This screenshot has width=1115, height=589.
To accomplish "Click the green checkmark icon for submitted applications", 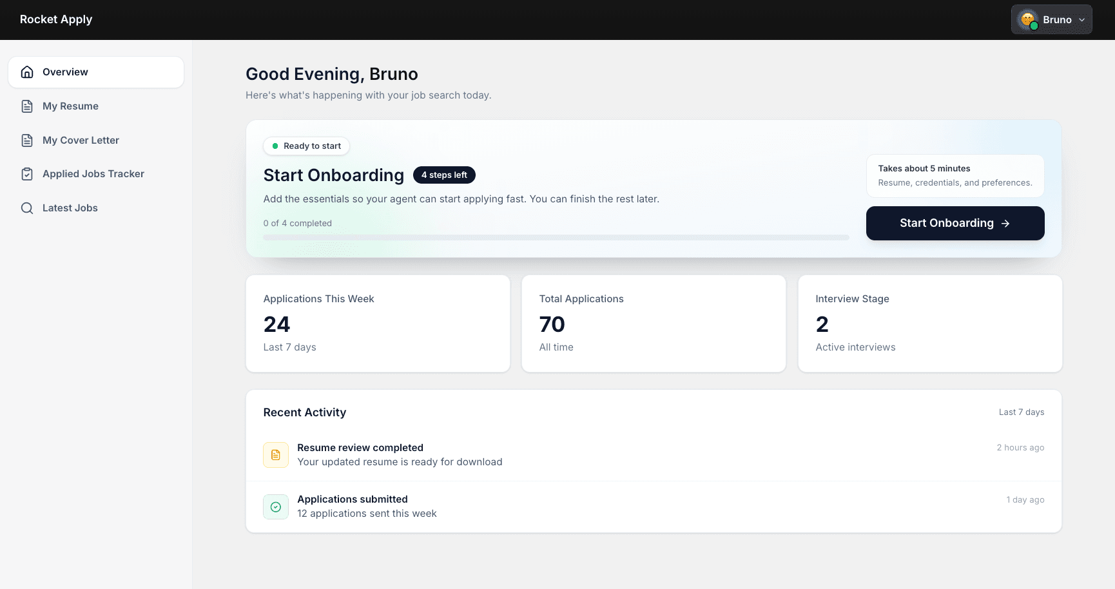I will click(x=276, y=507).
